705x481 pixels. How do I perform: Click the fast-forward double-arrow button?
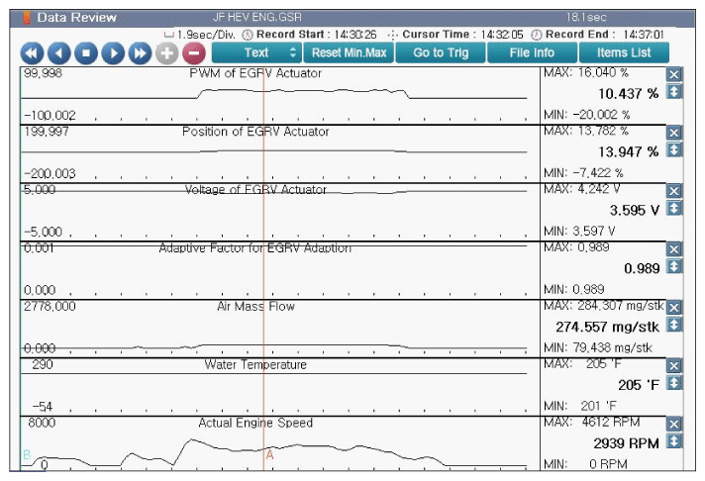tap(140, 52)
